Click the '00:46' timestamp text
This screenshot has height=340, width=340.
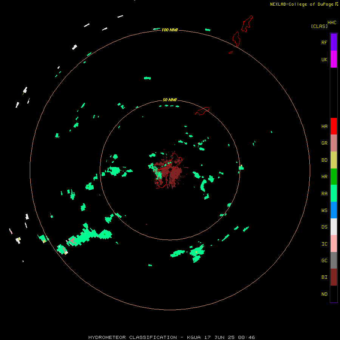pyautogui.click(x=246, y=337)
